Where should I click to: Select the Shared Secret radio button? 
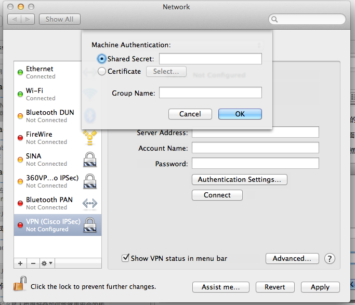point(102,59)
